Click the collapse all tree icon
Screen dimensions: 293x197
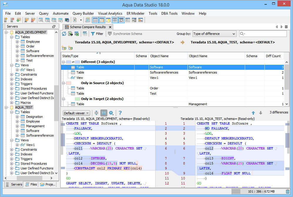71,48
